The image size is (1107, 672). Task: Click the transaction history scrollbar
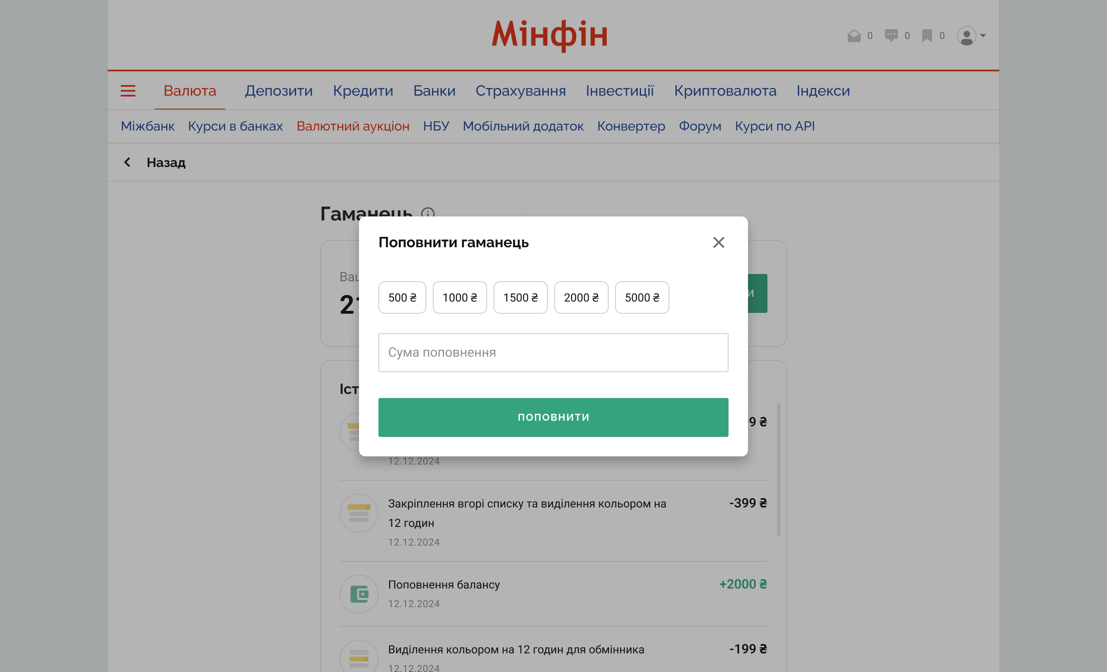tap(778, 469)
